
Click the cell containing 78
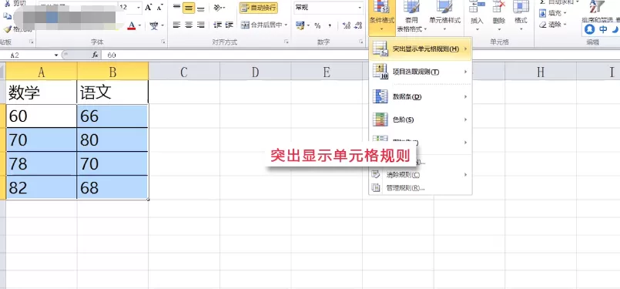[42, 163]
